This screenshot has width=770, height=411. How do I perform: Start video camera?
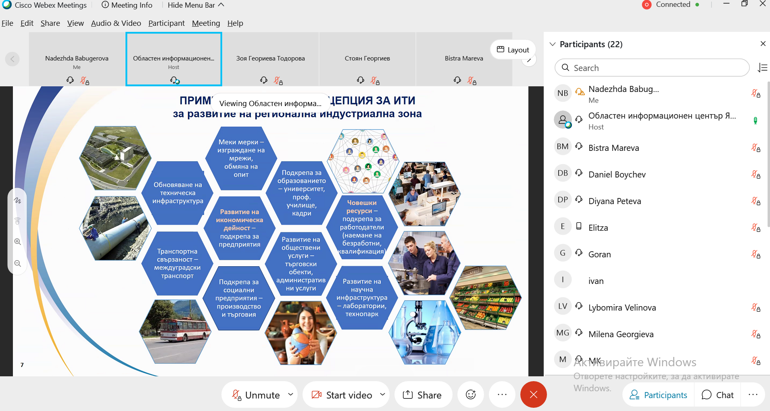pyautogui.click(x=342, y=395)
